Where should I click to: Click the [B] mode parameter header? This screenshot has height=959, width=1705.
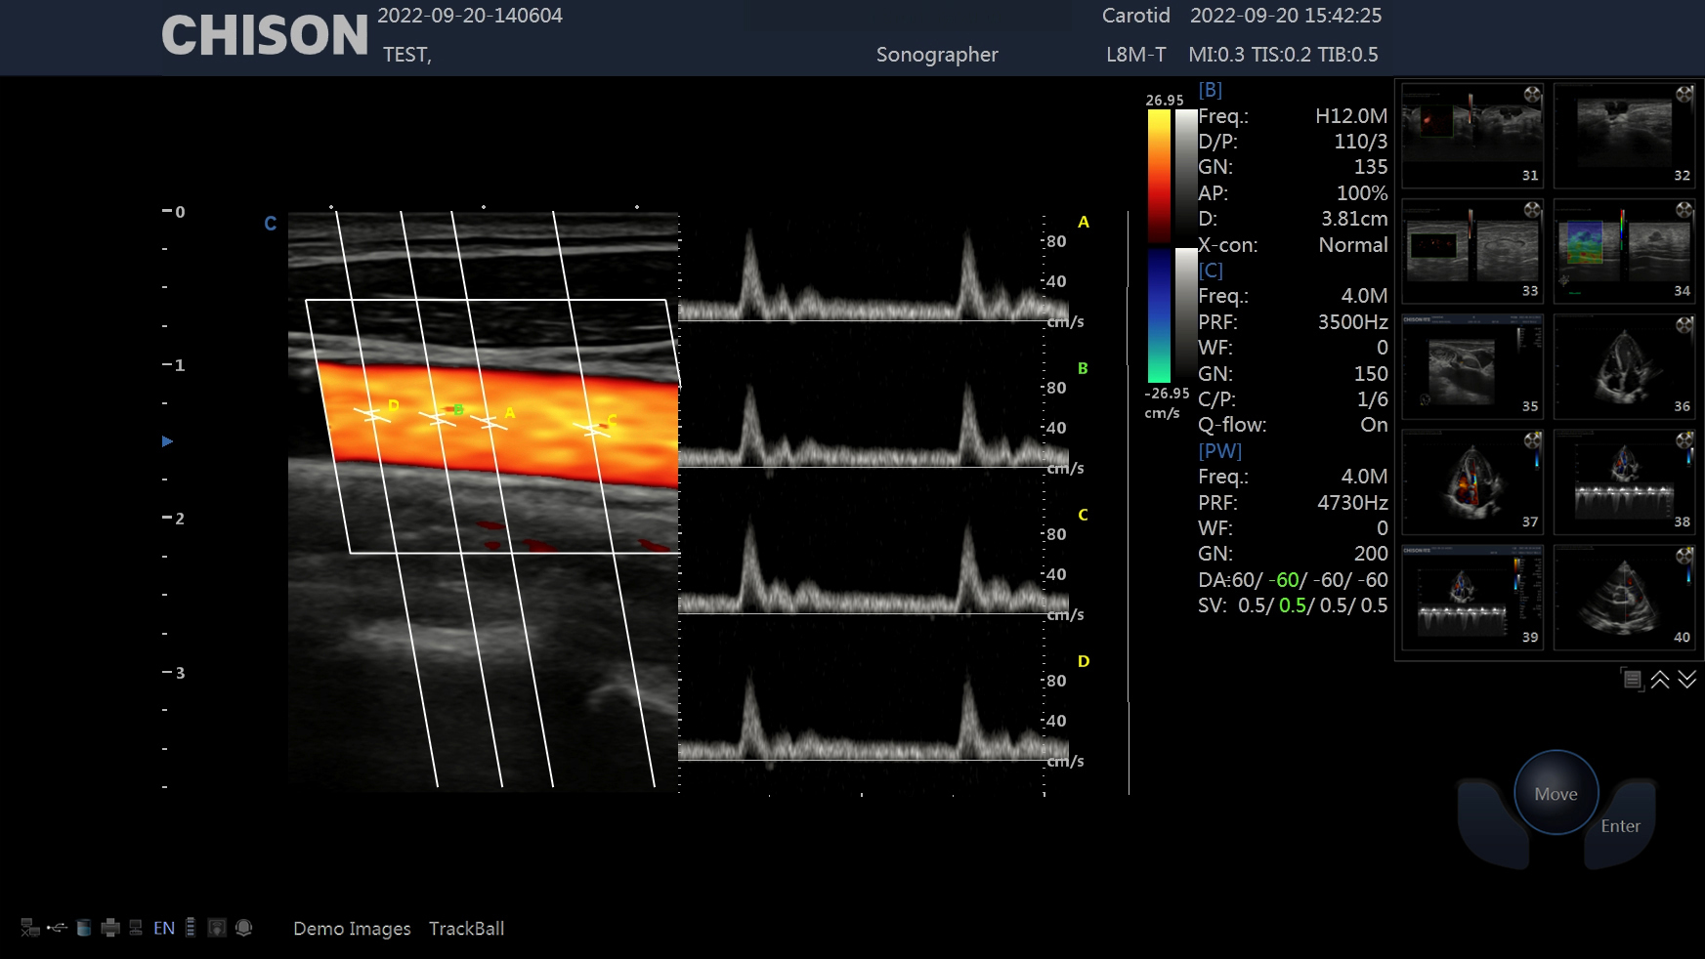1211,90
